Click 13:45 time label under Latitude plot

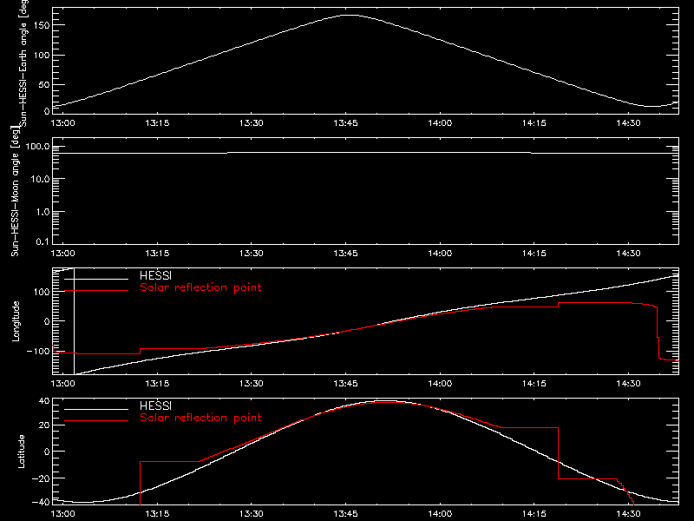pos(345,513)
